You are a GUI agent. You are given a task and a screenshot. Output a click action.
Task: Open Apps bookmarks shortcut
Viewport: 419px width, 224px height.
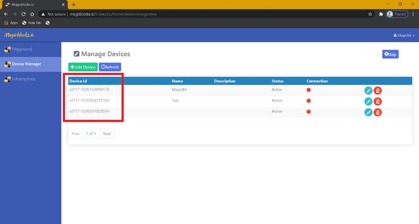(11, 23)
